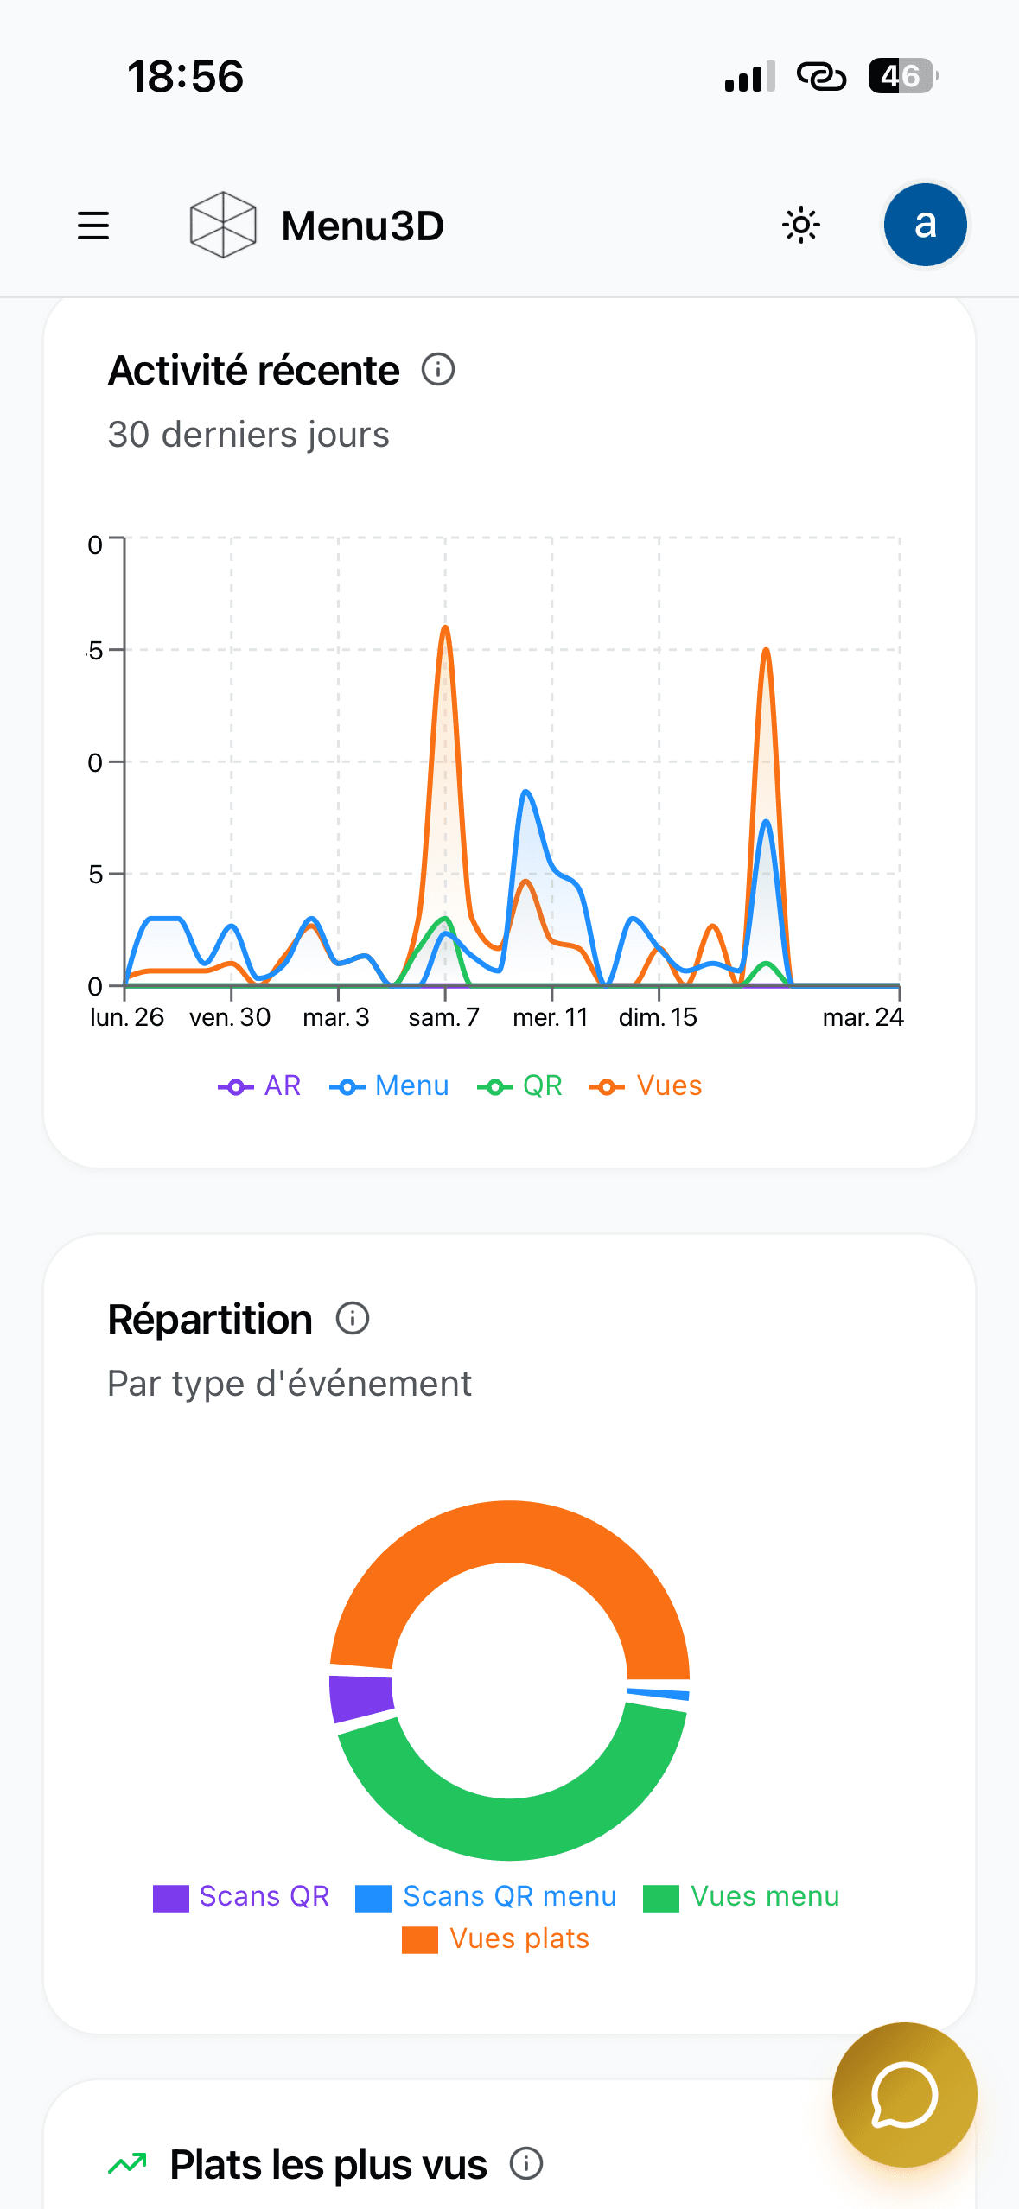Show info for Activité récente
This screenshot has height=2209, width=1019.
438,370
